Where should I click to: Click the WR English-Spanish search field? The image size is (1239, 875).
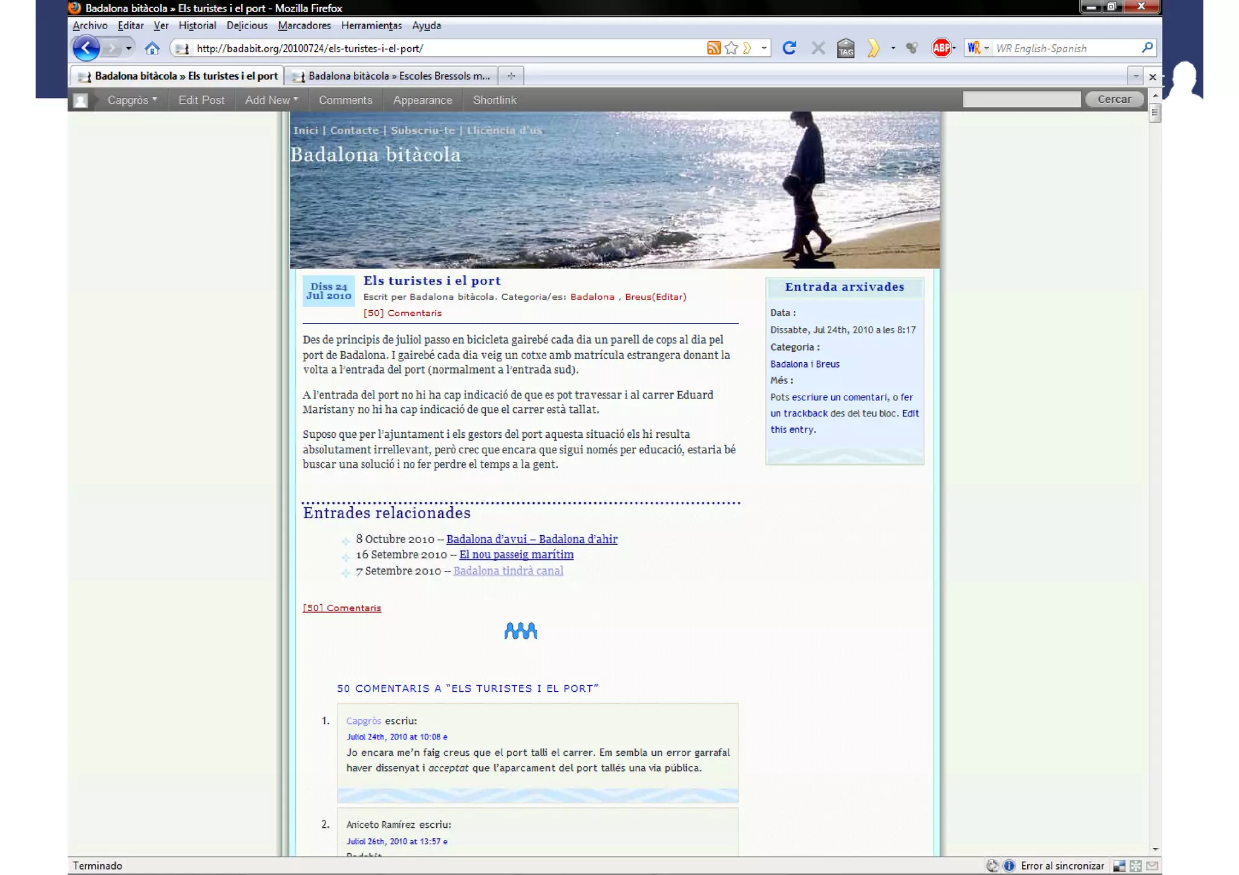point(1066,48)
